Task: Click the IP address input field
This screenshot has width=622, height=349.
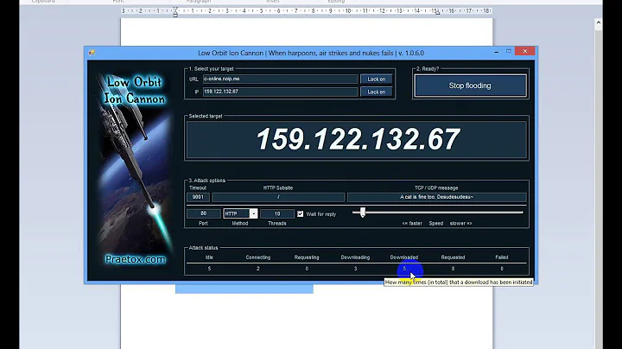Action: (280, 92)
